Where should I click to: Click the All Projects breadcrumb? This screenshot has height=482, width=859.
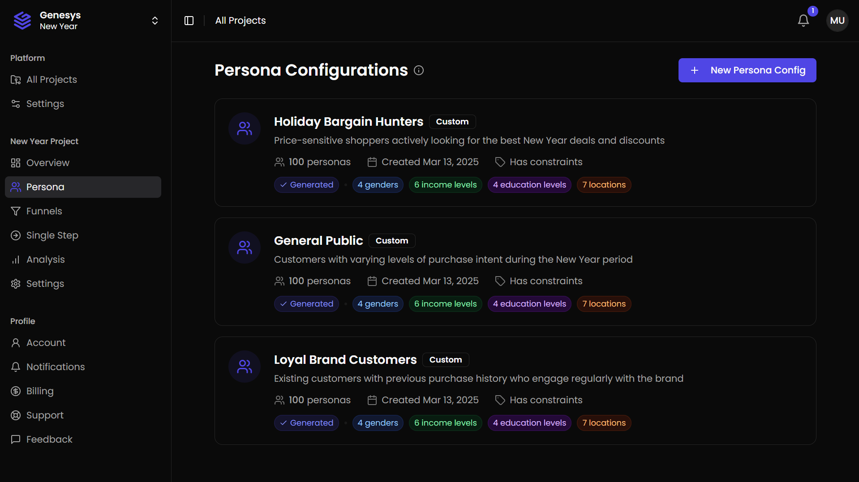pyautogui.click(x=241, y=21)
